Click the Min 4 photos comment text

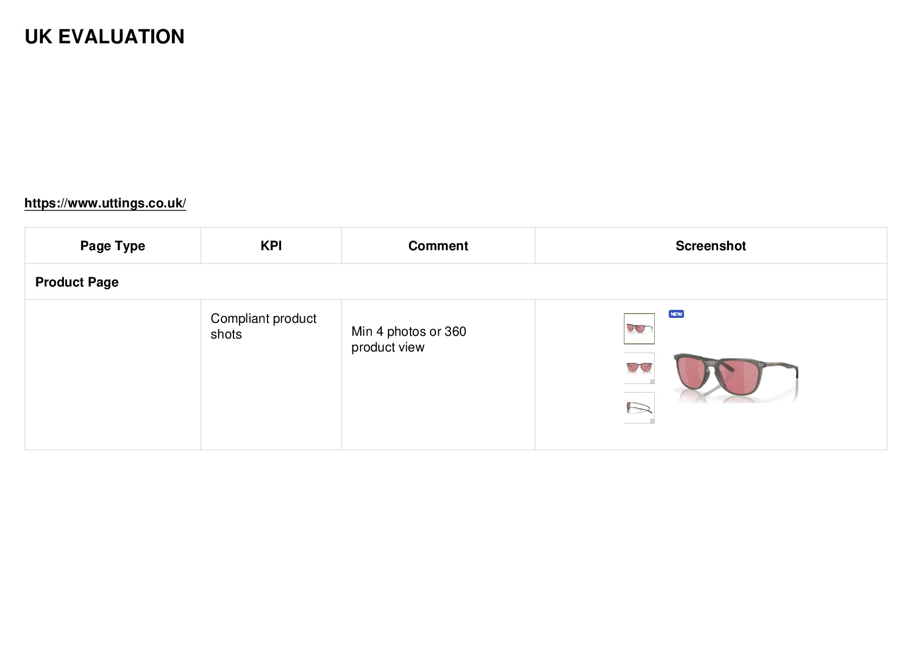(x=409, y=339)
